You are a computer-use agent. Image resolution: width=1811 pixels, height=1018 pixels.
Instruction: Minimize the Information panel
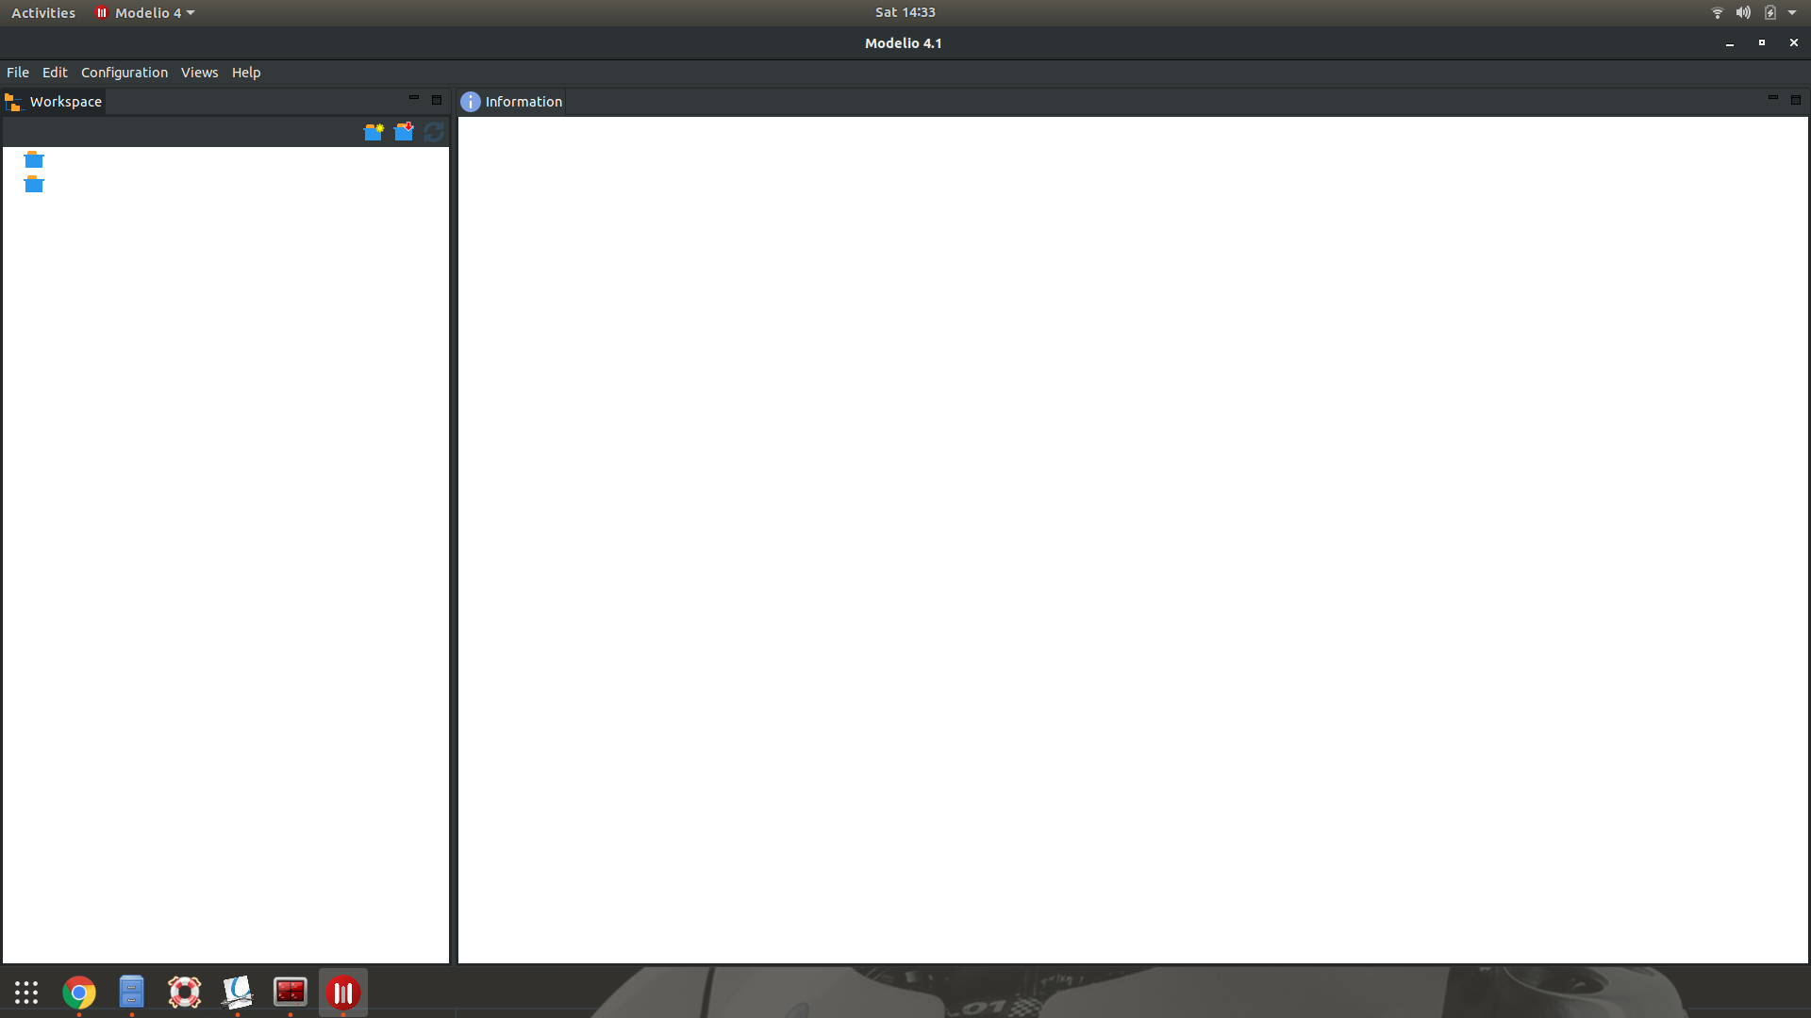(x=1772, y=98)
